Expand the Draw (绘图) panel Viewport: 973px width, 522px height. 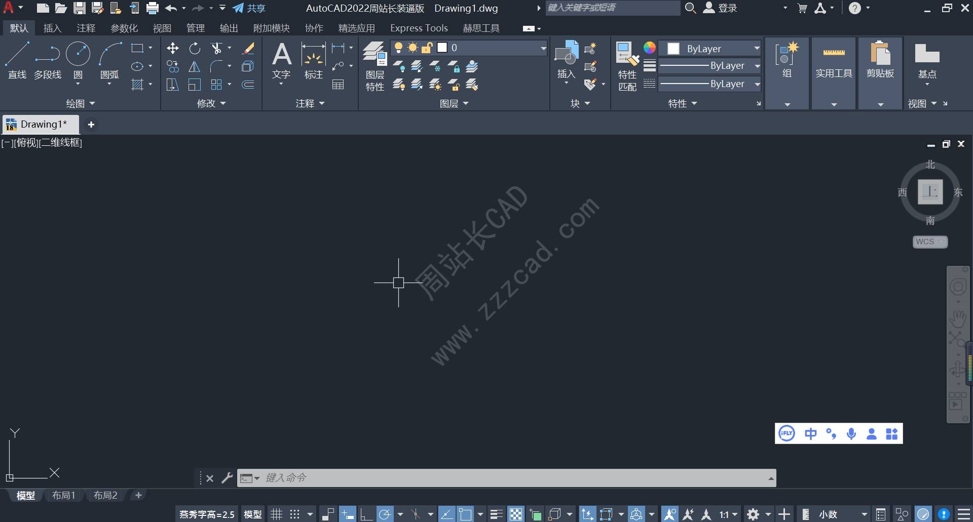tap(81, 103)
